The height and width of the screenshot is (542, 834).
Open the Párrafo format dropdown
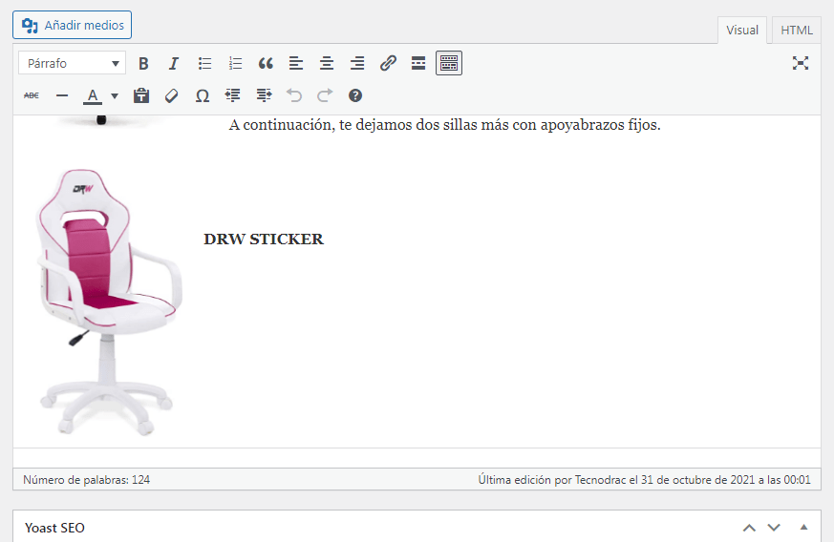point(73,63)
